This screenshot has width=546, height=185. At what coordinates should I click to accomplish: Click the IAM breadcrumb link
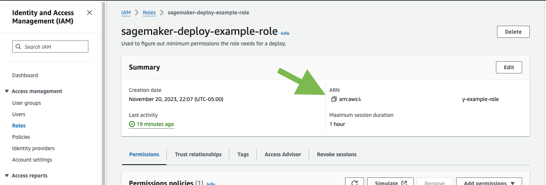tap(126, 12)
